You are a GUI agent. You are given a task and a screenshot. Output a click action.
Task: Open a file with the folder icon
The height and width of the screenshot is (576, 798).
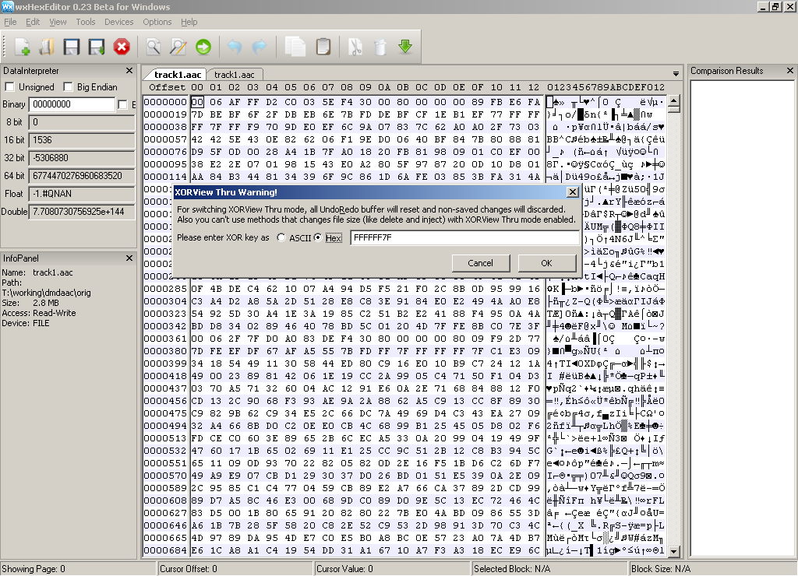tap(47, 47)
